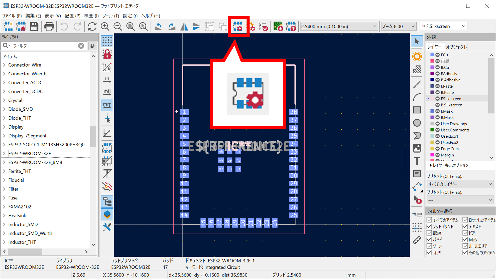Click the Margin color swatch
This screenshot has width=496, height=279.
432,155
